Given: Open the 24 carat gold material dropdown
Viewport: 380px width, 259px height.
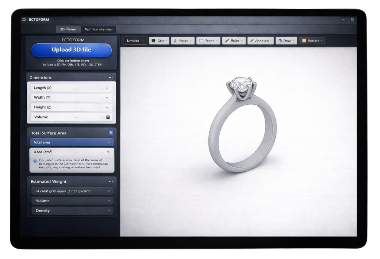Looking at the screenshot, I should point(72,191).
